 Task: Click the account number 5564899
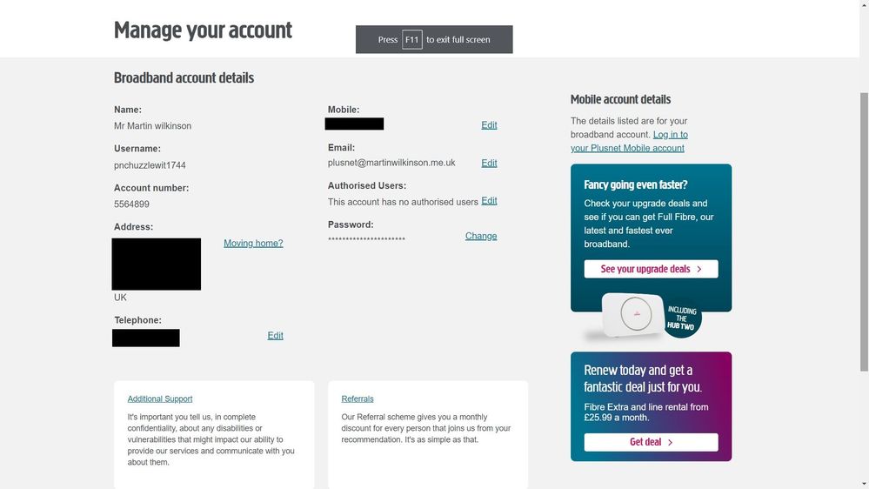(x=132, y=204)
